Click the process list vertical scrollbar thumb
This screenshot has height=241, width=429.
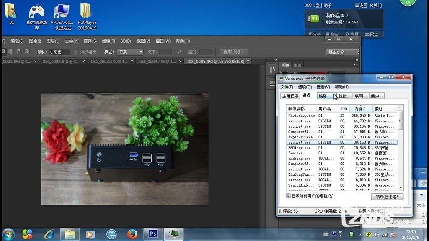pos(400,120)
